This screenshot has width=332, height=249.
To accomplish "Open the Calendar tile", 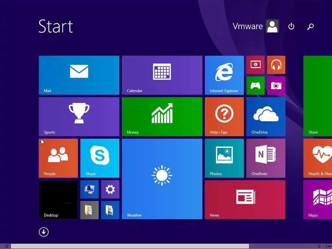I will coord(162,75).
